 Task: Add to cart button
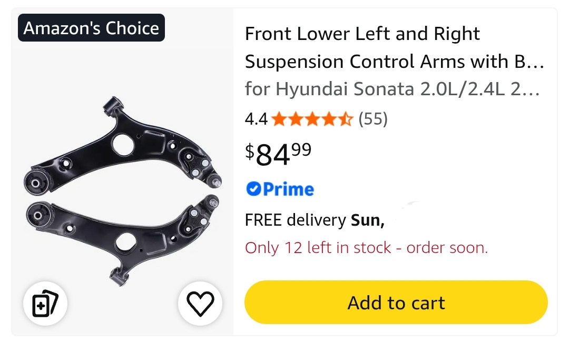click(396, 302)
